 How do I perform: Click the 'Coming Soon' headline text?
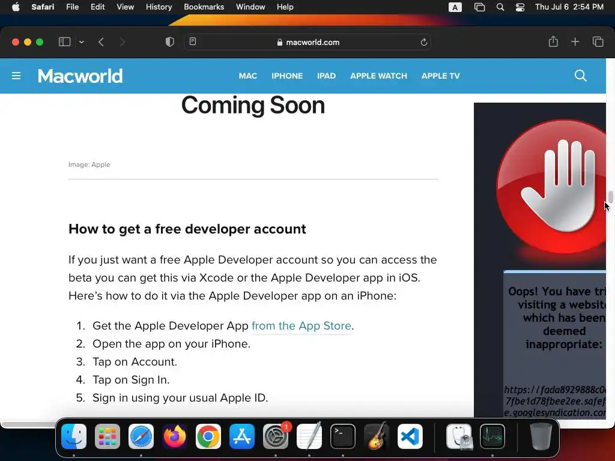point(253,105)
